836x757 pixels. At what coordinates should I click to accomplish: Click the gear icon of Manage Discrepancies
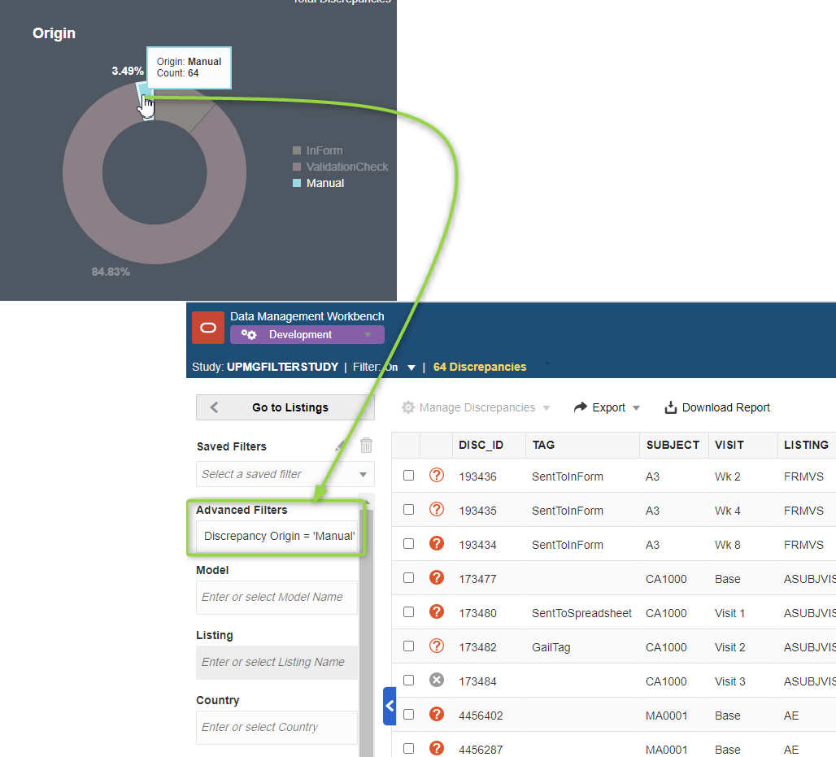408,407
